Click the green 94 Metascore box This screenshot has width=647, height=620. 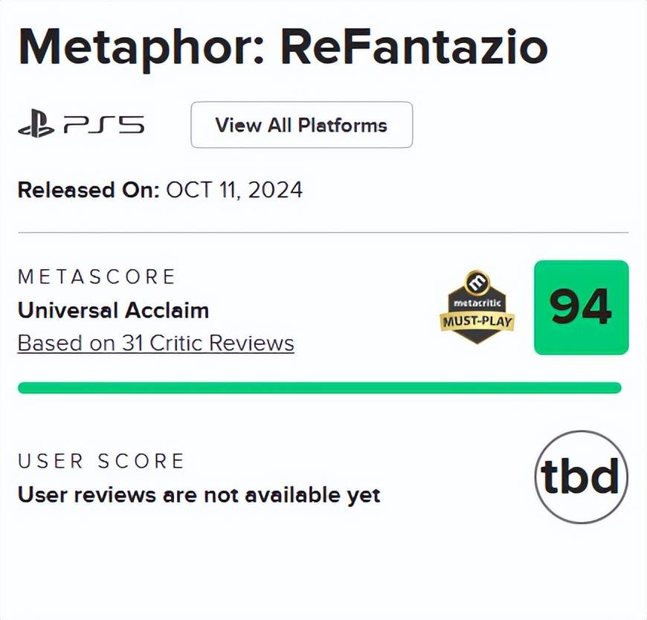(x=581, y=308)
